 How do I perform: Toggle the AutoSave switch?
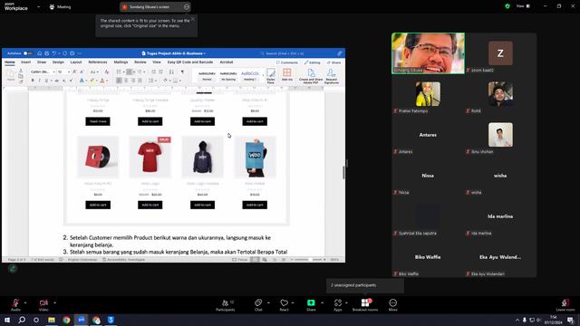28,53
